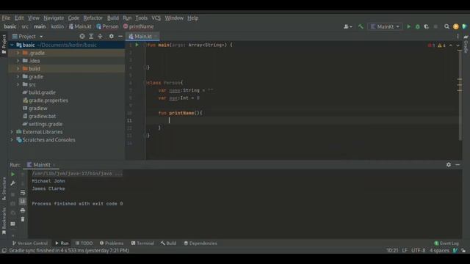Toggle the Bookmarks tool window side tab
The height and width of the screenshot is (264, 470).
4,221
